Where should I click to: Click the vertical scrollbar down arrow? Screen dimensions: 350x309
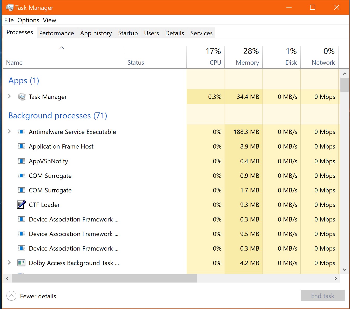click(345, 270)
